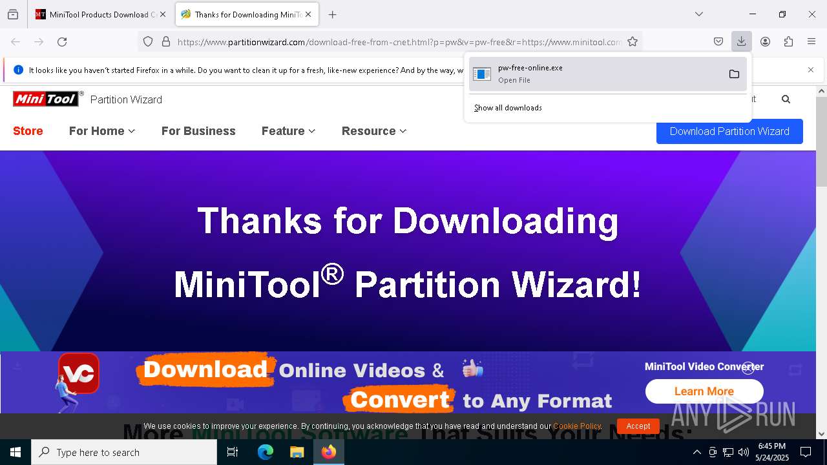This screenshot has width=827, height=465.
Task: Click Firefox icon on taskbar
Action: pyautogui.click(x=329, y=452)
